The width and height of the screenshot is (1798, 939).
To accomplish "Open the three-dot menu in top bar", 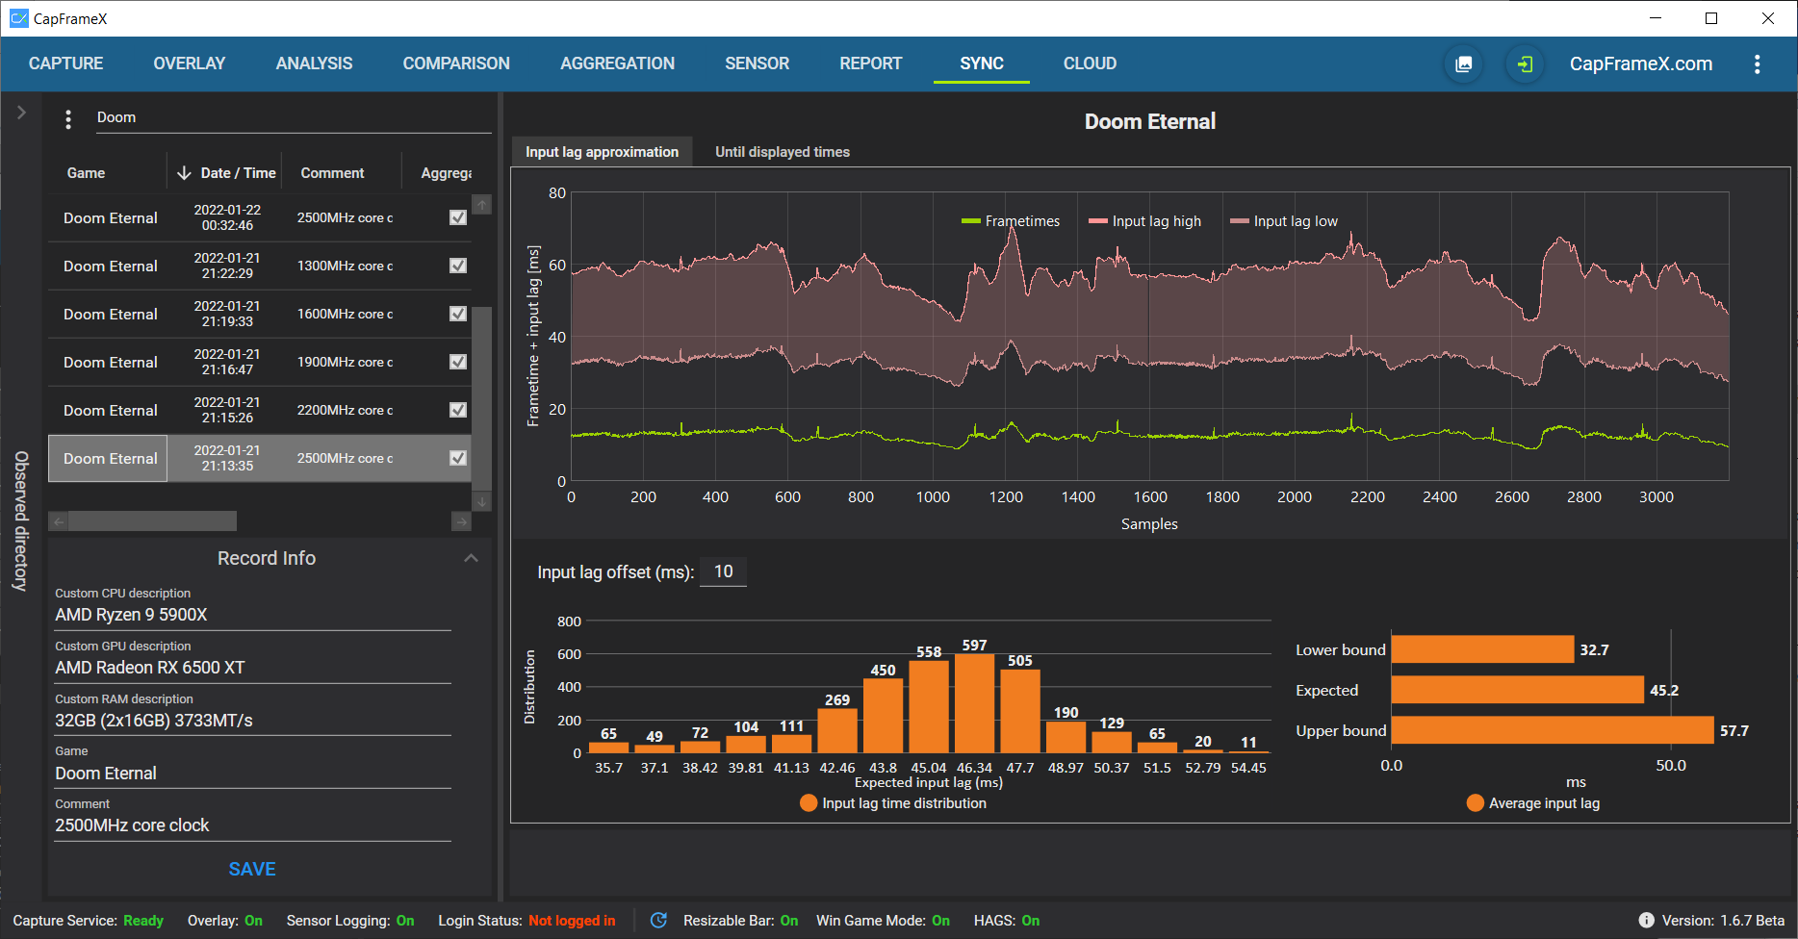I will [x=1757, y=64].
